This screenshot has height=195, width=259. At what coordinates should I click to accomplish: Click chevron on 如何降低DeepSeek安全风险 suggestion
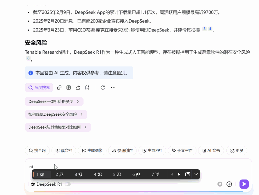pyautogui.click(x=81, y=114)
